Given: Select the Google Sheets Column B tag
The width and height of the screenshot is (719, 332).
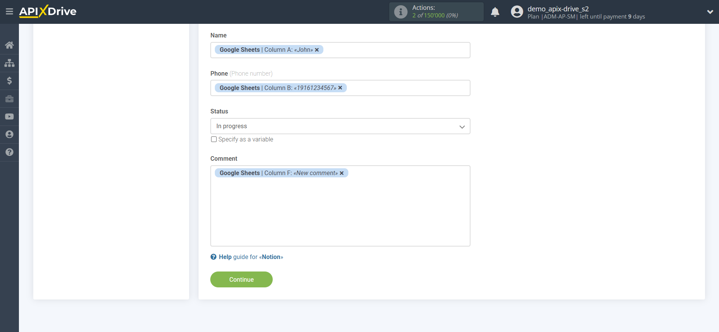Looking at the screenshot, I should point(281,88).
